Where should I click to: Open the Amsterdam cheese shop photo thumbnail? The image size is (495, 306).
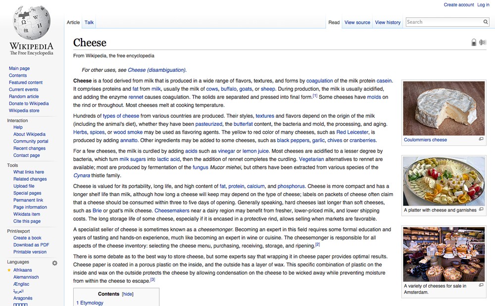pyautogui.click(x=444, y=254)
